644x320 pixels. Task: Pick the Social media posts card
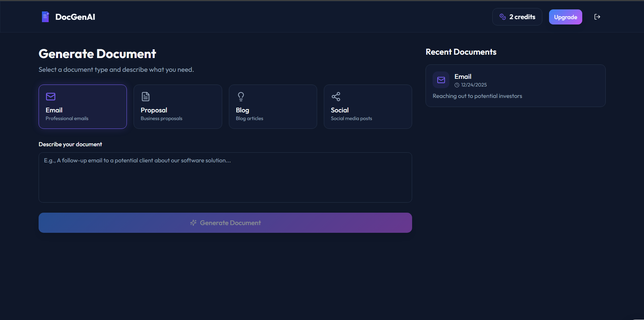click(368, 107)
